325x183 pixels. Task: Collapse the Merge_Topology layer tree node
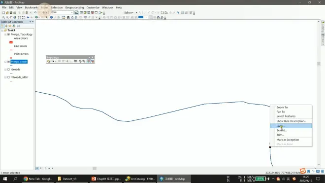[5, 34]
